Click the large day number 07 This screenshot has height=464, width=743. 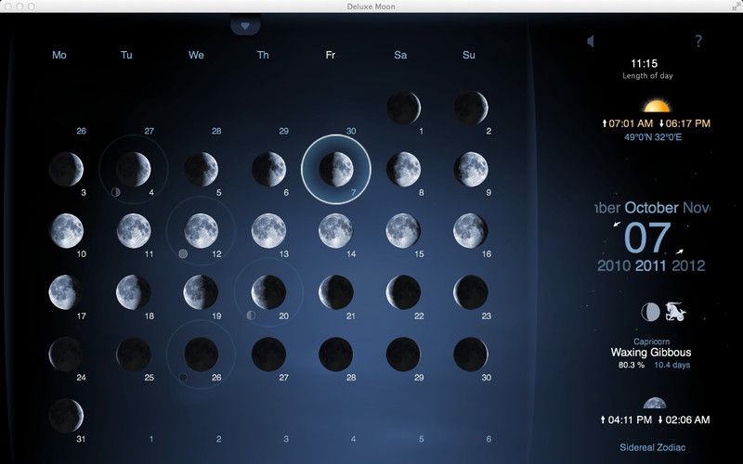[647, 238]
